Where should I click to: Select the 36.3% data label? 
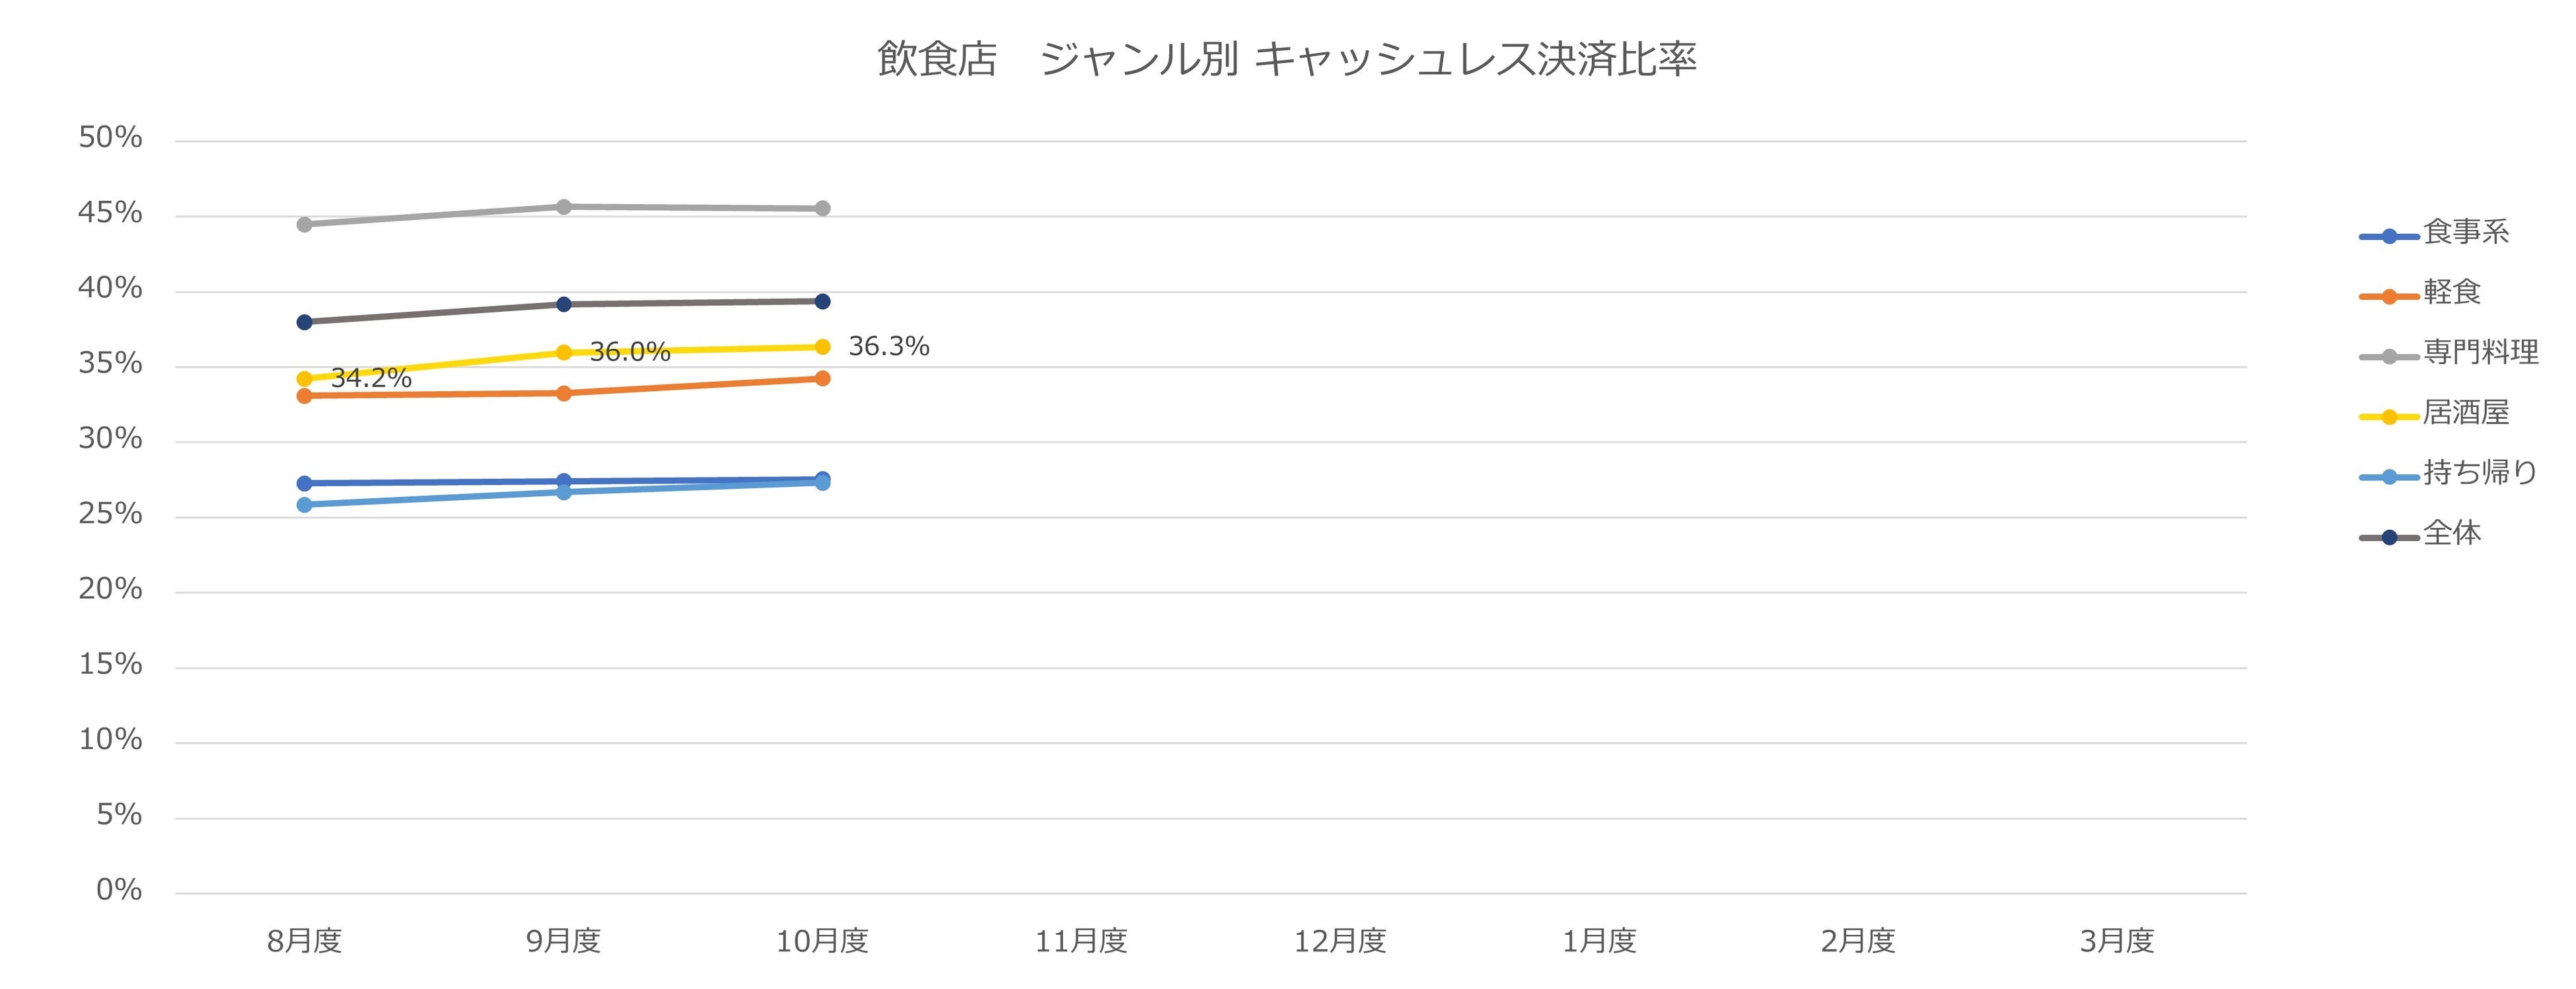coord(888,347)
